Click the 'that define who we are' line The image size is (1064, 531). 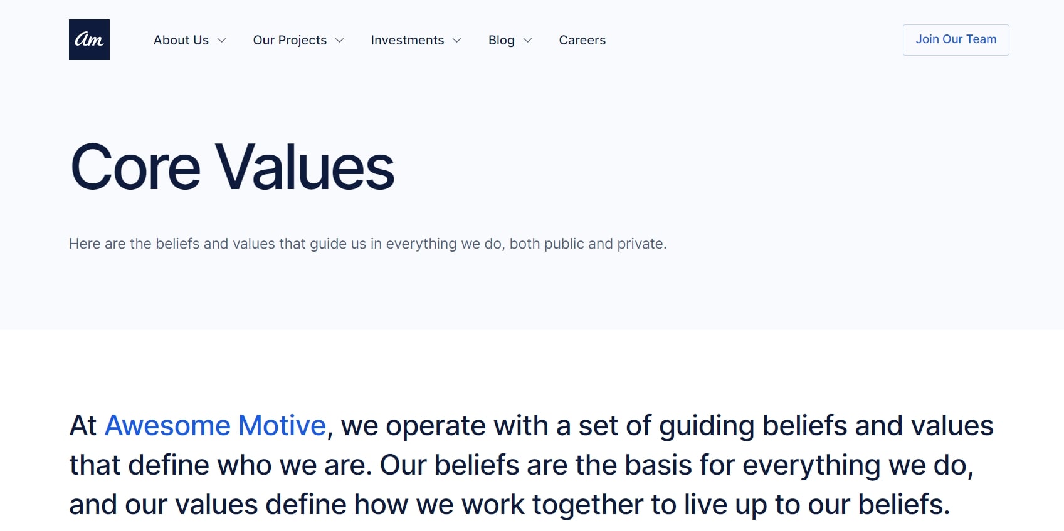pyautogui.click(x=521, y=465)
